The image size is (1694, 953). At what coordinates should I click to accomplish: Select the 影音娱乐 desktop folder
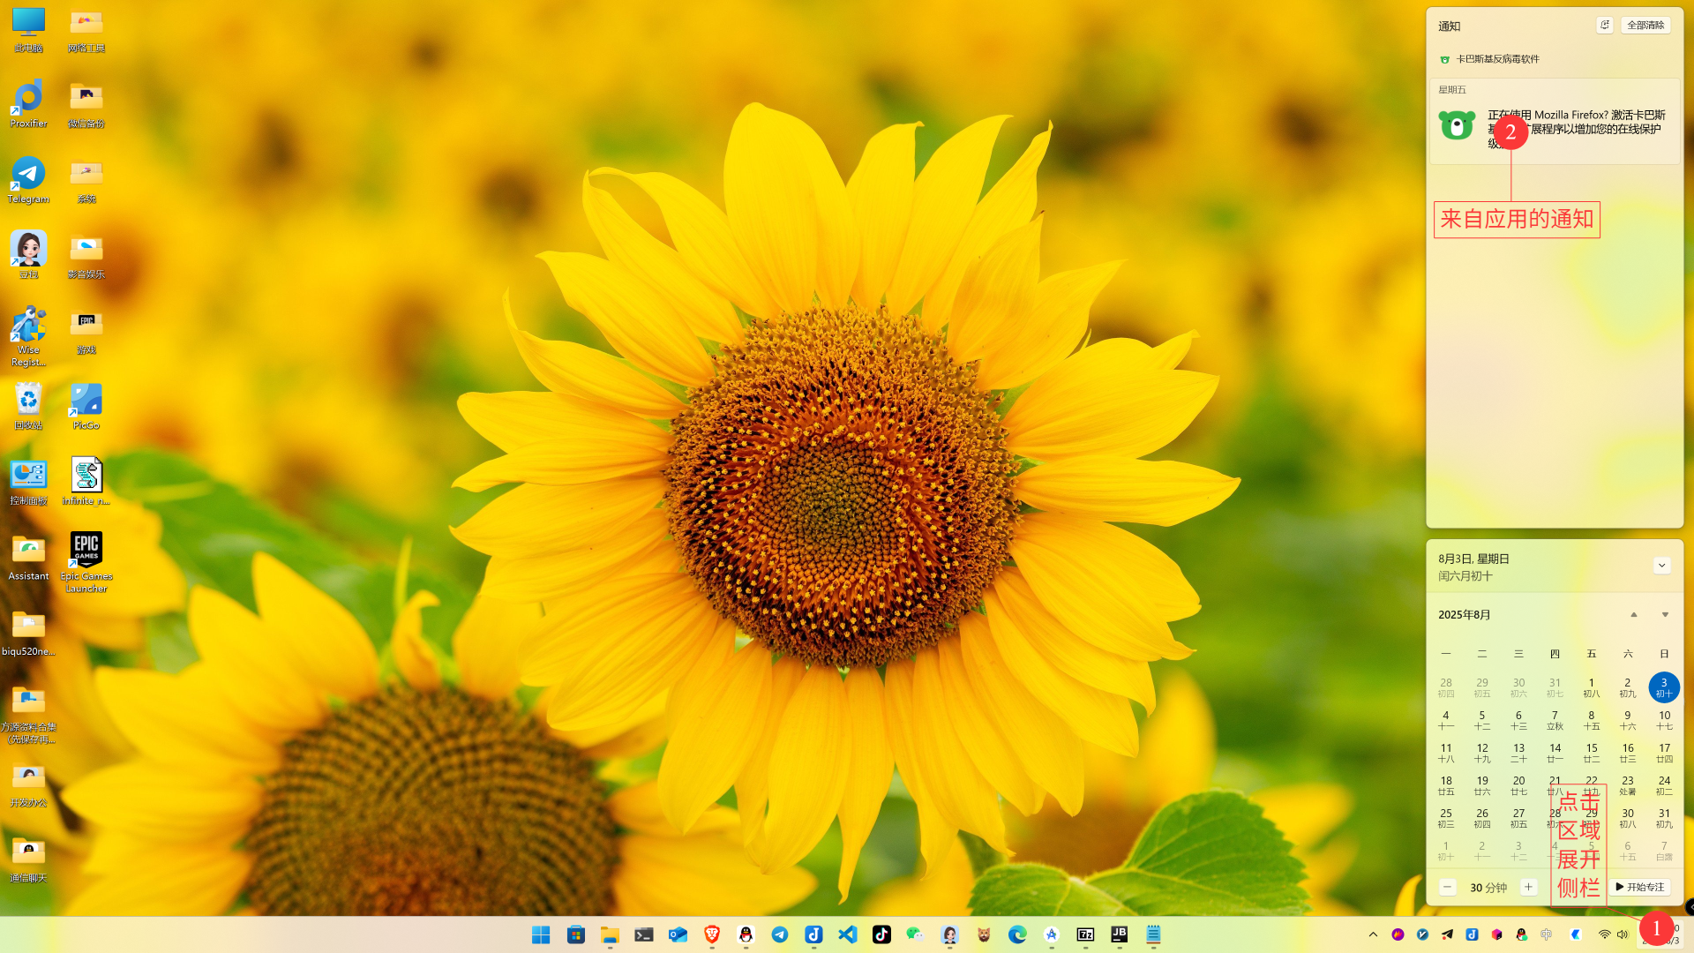pos(86,255)
